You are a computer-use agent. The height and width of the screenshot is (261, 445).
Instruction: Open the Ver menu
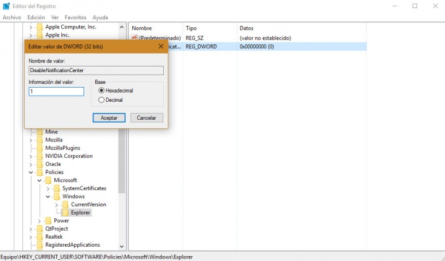coord(55,17)
